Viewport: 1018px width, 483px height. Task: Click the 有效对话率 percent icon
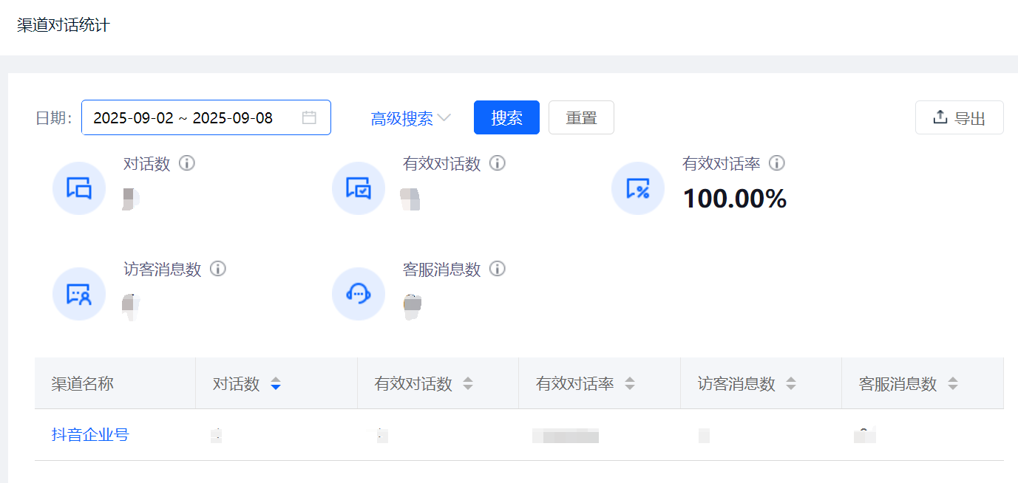637,188
